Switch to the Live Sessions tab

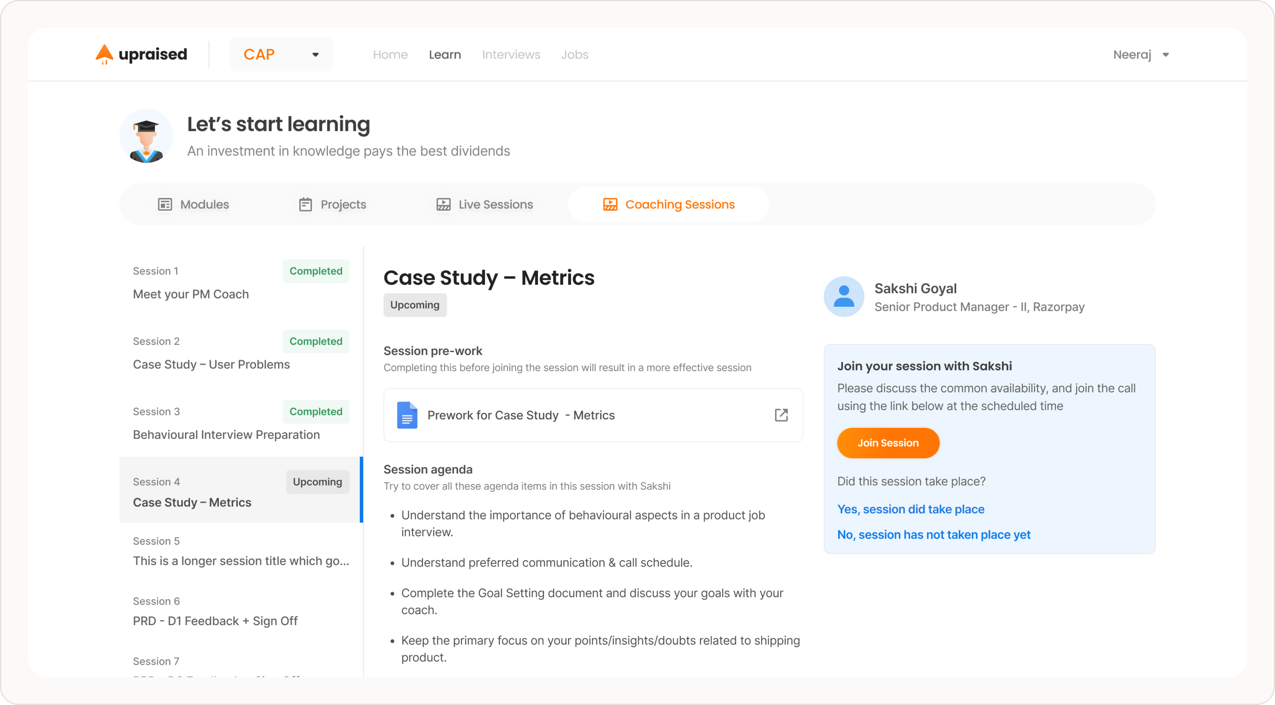pyautogui.click(x=484, y=204)
